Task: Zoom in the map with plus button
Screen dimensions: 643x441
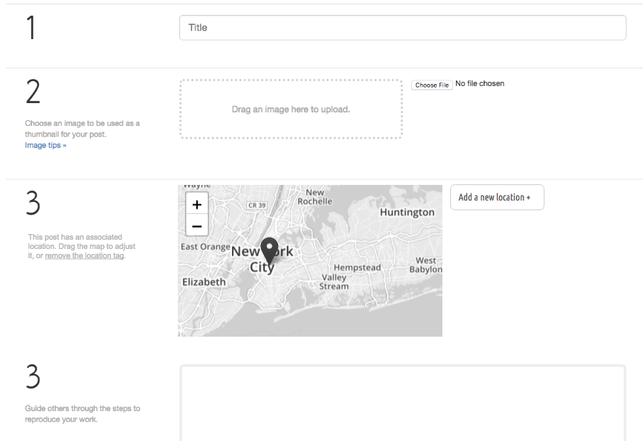Action: (197, 204)
